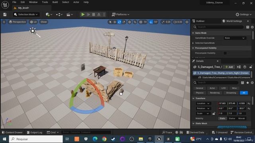
Task: Filter Details by LOD category
Action: coord(224,88)
